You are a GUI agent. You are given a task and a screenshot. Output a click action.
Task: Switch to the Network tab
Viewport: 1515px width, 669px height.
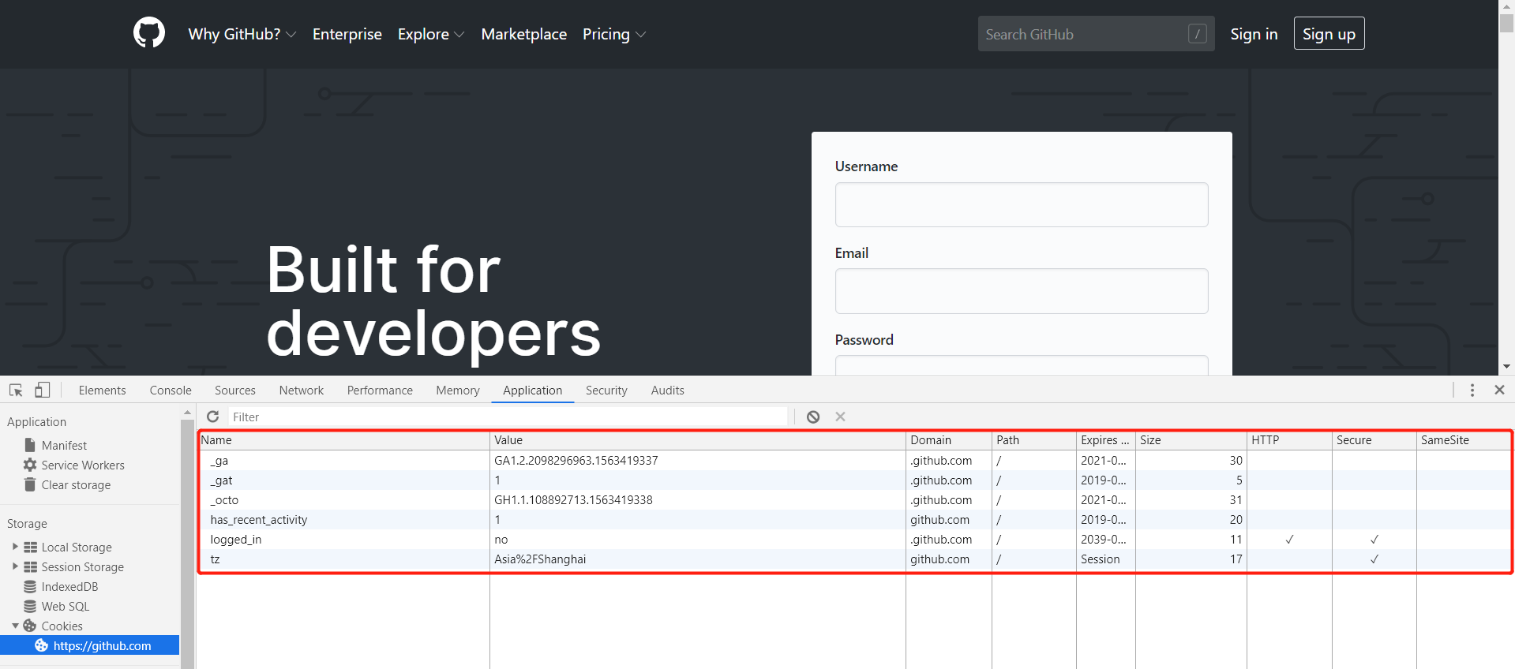[301, 390]
